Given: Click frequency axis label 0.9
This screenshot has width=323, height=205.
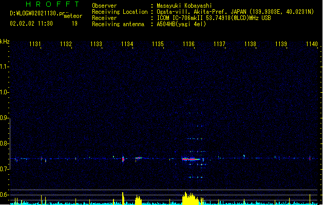Looking at the screenshot, I should pyautogui.click(x=5, y=118).
